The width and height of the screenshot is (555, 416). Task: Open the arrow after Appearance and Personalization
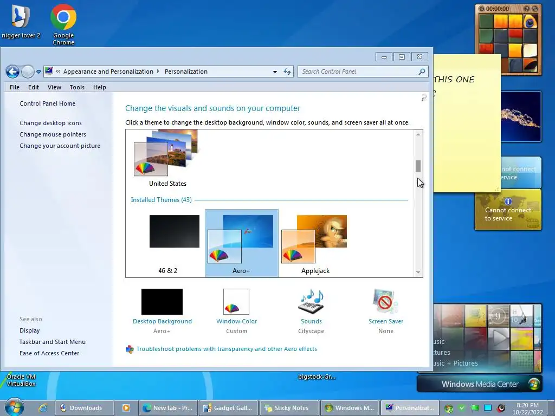(x=158, y=71)
